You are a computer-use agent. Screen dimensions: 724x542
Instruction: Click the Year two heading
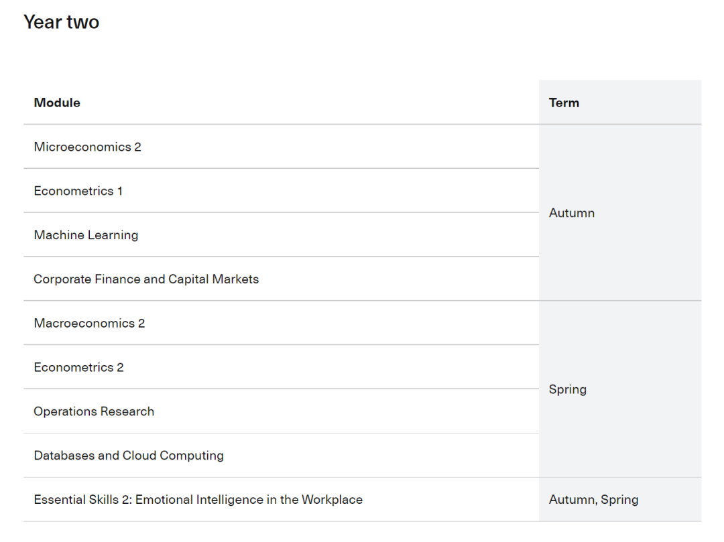tap(62, 22)
